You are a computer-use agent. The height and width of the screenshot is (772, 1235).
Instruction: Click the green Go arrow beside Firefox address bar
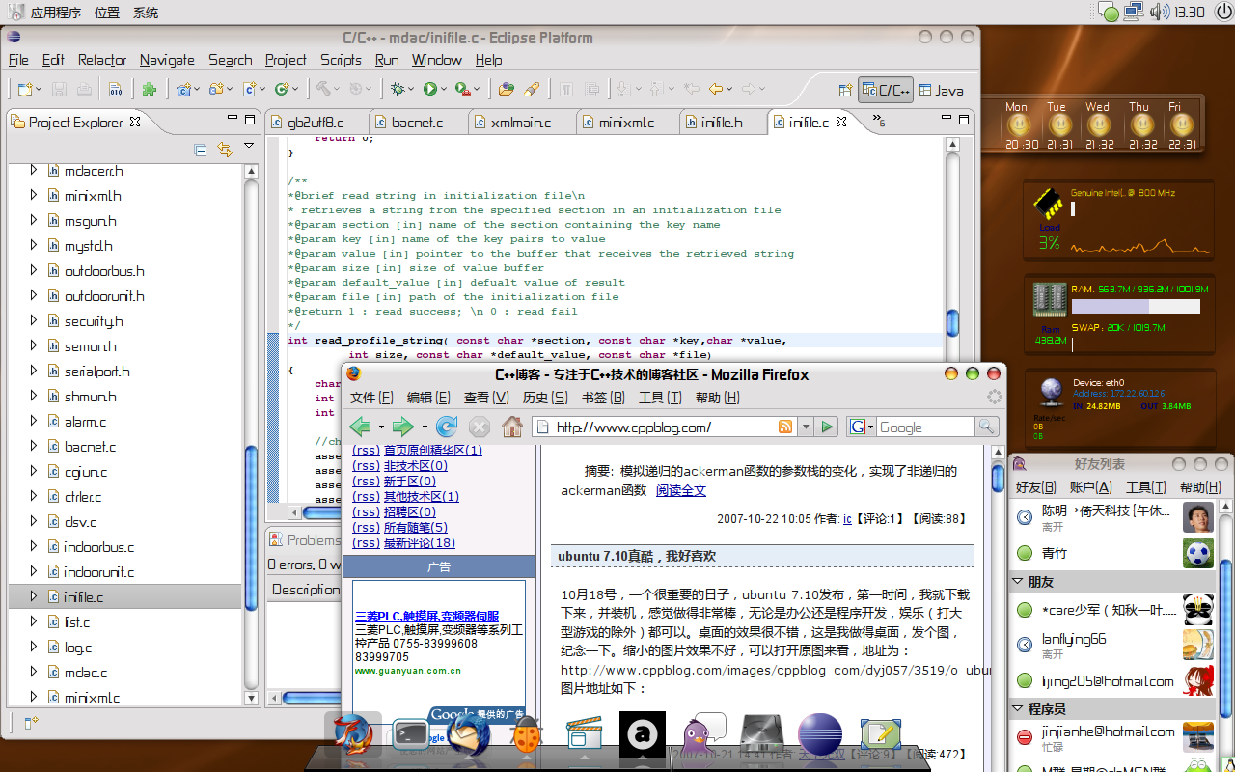pos(827,427)
